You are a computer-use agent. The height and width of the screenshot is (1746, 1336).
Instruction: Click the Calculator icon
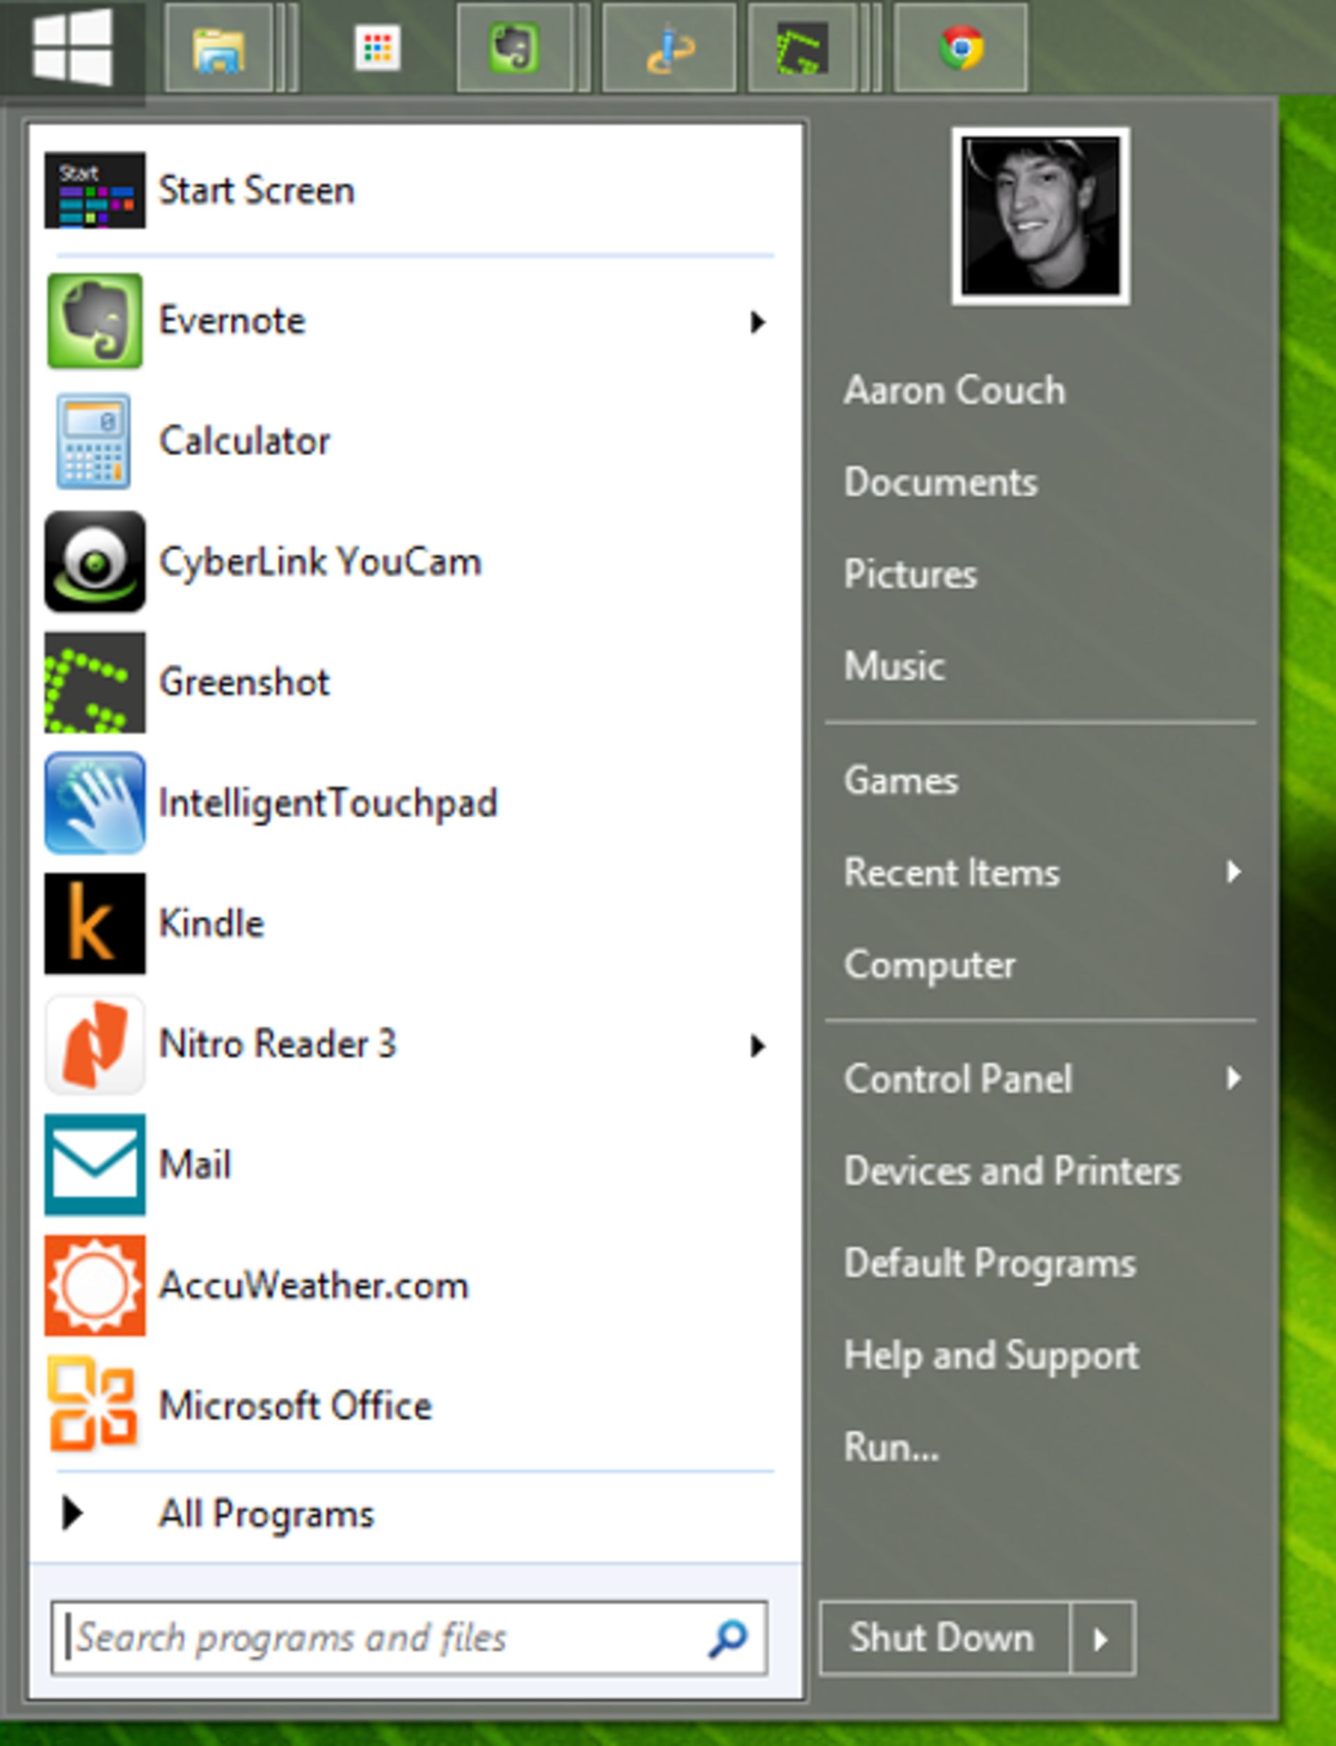click(x=94, y=441)
